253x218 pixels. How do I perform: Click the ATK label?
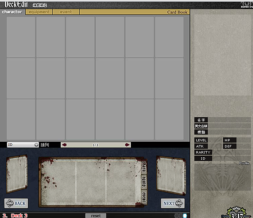201,146
